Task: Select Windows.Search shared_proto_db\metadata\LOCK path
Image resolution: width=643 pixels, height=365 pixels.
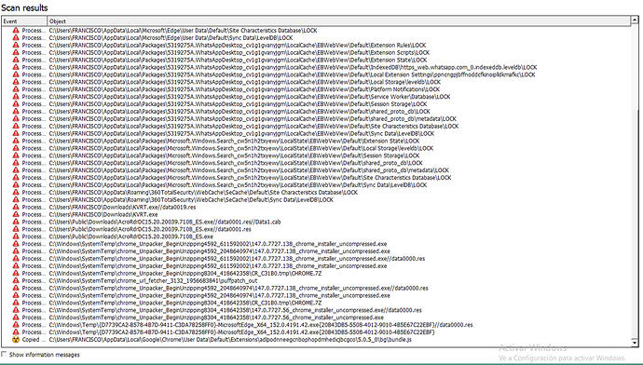Action: [x=249, y=170]
